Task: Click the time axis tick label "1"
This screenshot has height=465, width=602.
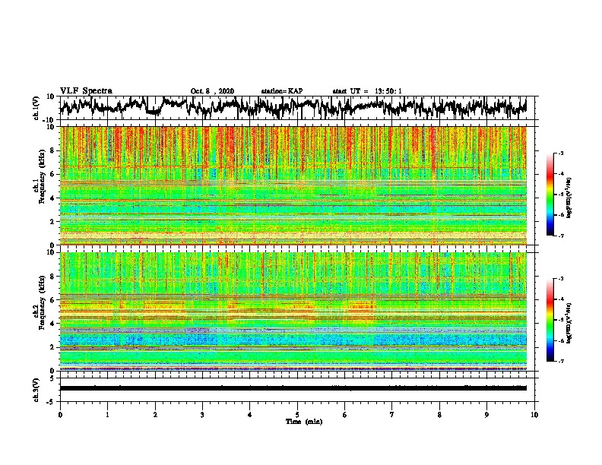Action: pyautogui.click(x=107, y=415)
